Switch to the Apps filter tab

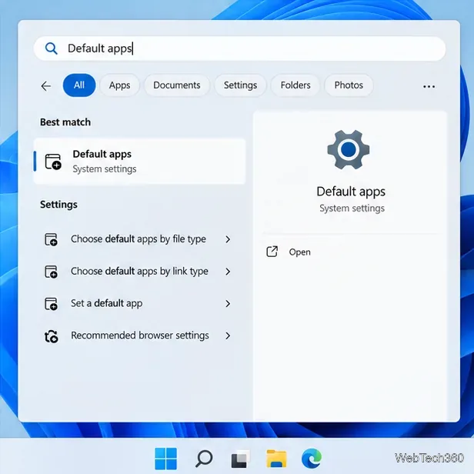(x=120, y=85)
